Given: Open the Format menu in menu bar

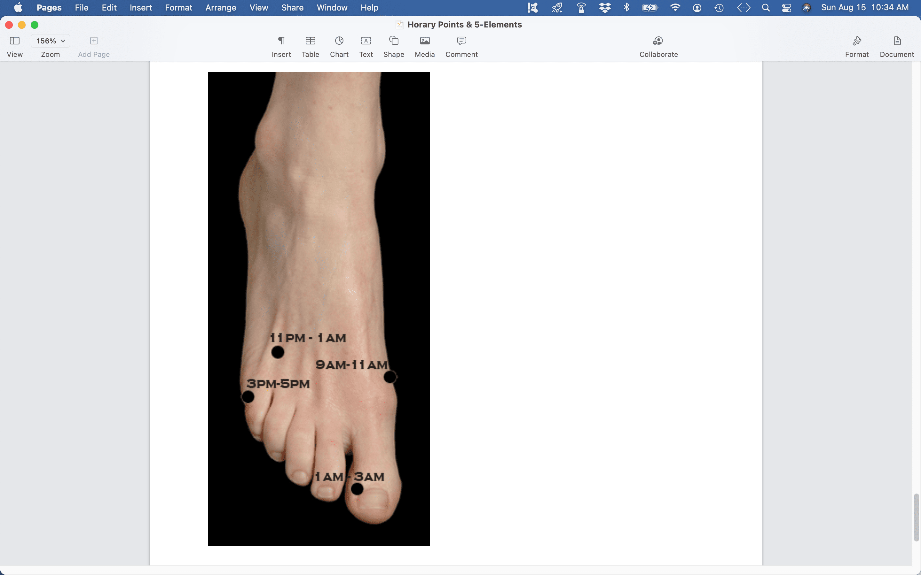Looking at the screenshot, I should (178, 8).
